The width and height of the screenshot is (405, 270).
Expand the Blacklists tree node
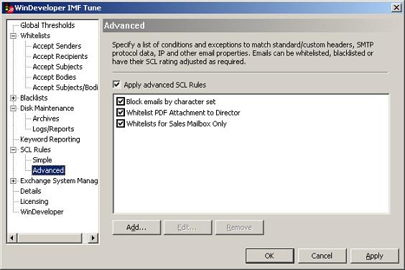[13, 98]
